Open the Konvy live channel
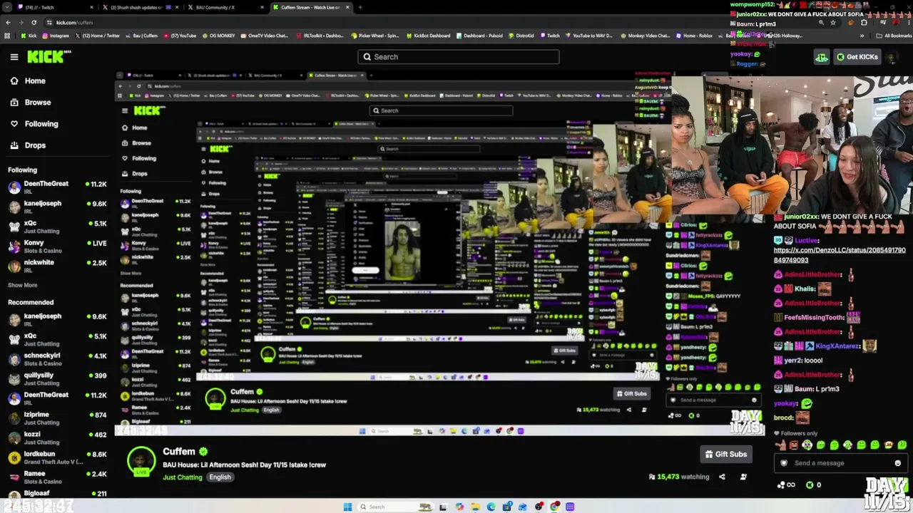 [x=57, y=247]
